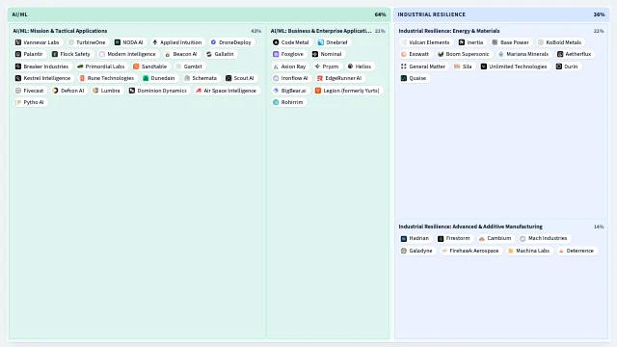617x347 pixels.
Task: Click the Sandtable orange logo icon
Action: (136, 67)
